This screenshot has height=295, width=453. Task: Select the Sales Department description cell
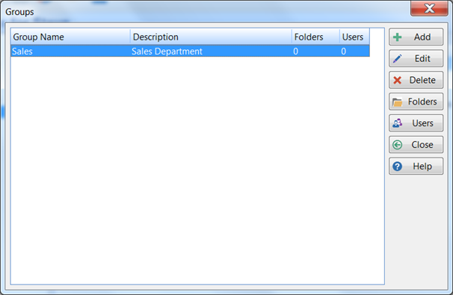point(211,52)
